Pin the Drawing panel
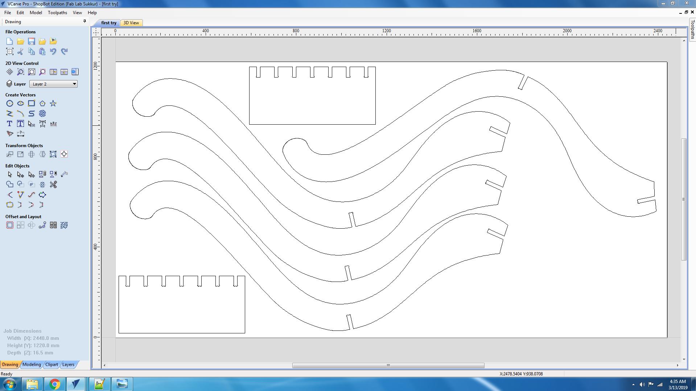 tap(85, 21)
